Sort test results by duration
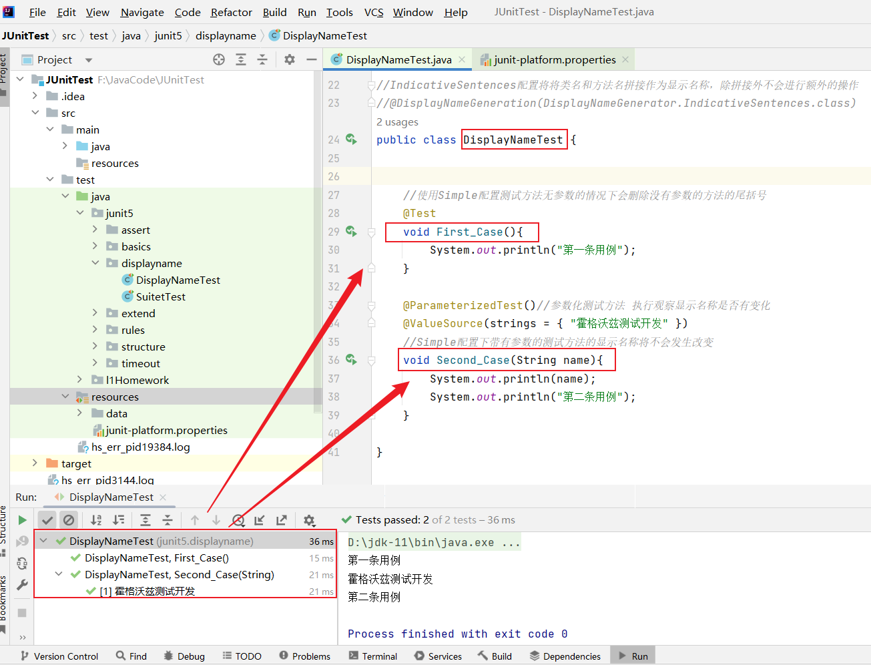The height and width of the screenshot is (665, 871). [x=119, y=520]
